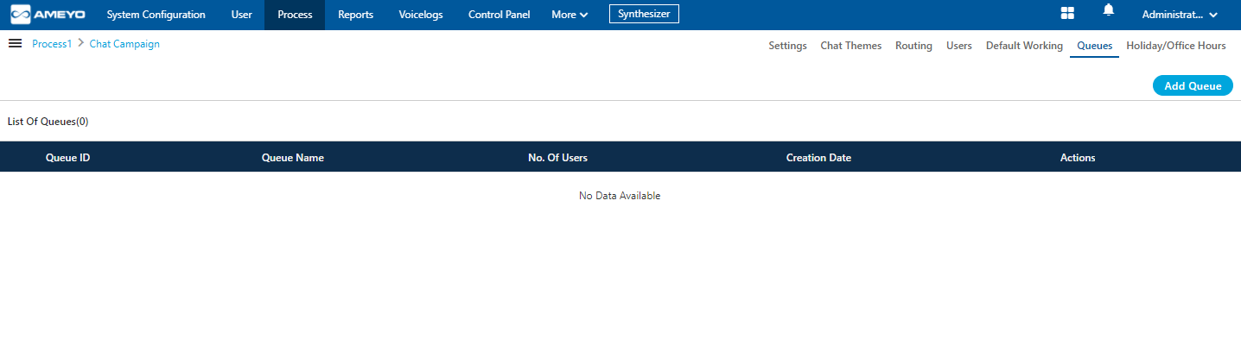Click the List Of Queues(0) label
This screenshot has width=1241, height=345.
tap(48, 122)
